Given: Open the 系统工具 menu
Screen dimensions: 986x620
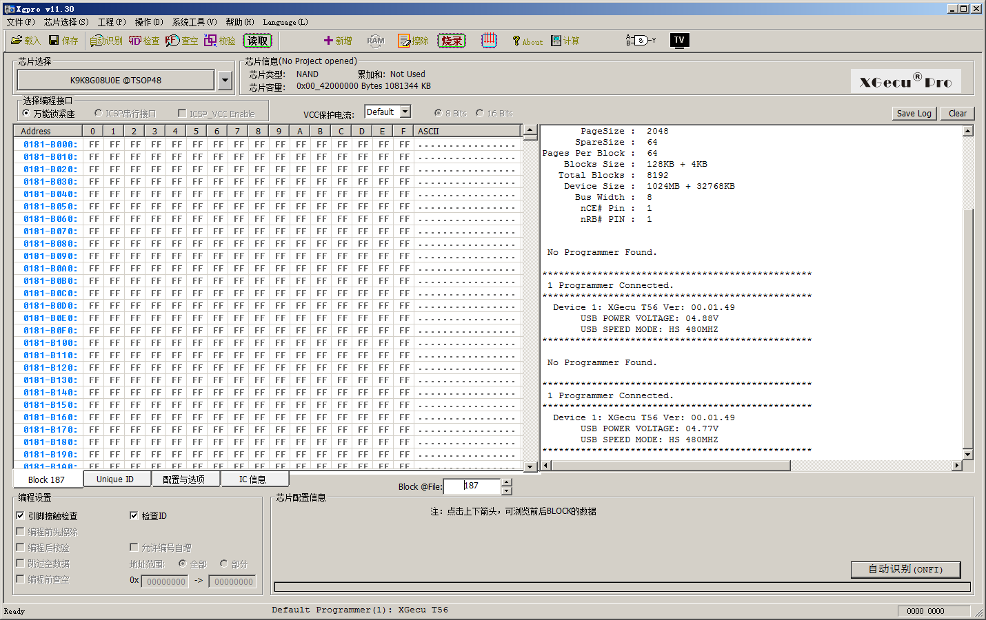Looking at the screenshot, I should pyautogui.click(x=194, y=22).
